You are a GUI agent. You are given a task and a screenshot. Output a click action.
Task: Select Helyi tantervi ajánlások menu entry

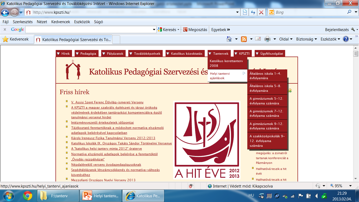227,75
